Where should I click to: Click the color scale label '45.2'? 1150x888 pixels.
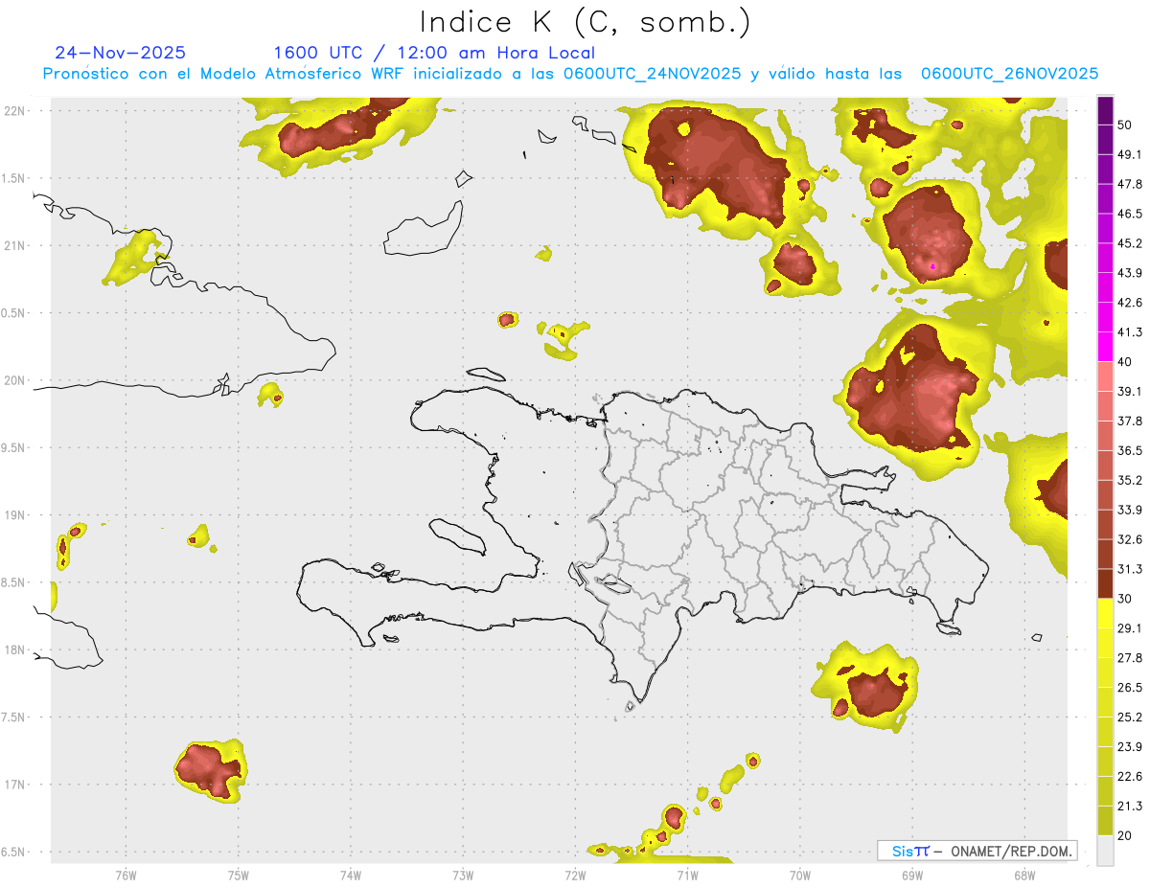1130,243
